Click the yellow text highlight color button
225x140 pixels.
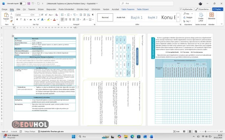click(48, 20)
